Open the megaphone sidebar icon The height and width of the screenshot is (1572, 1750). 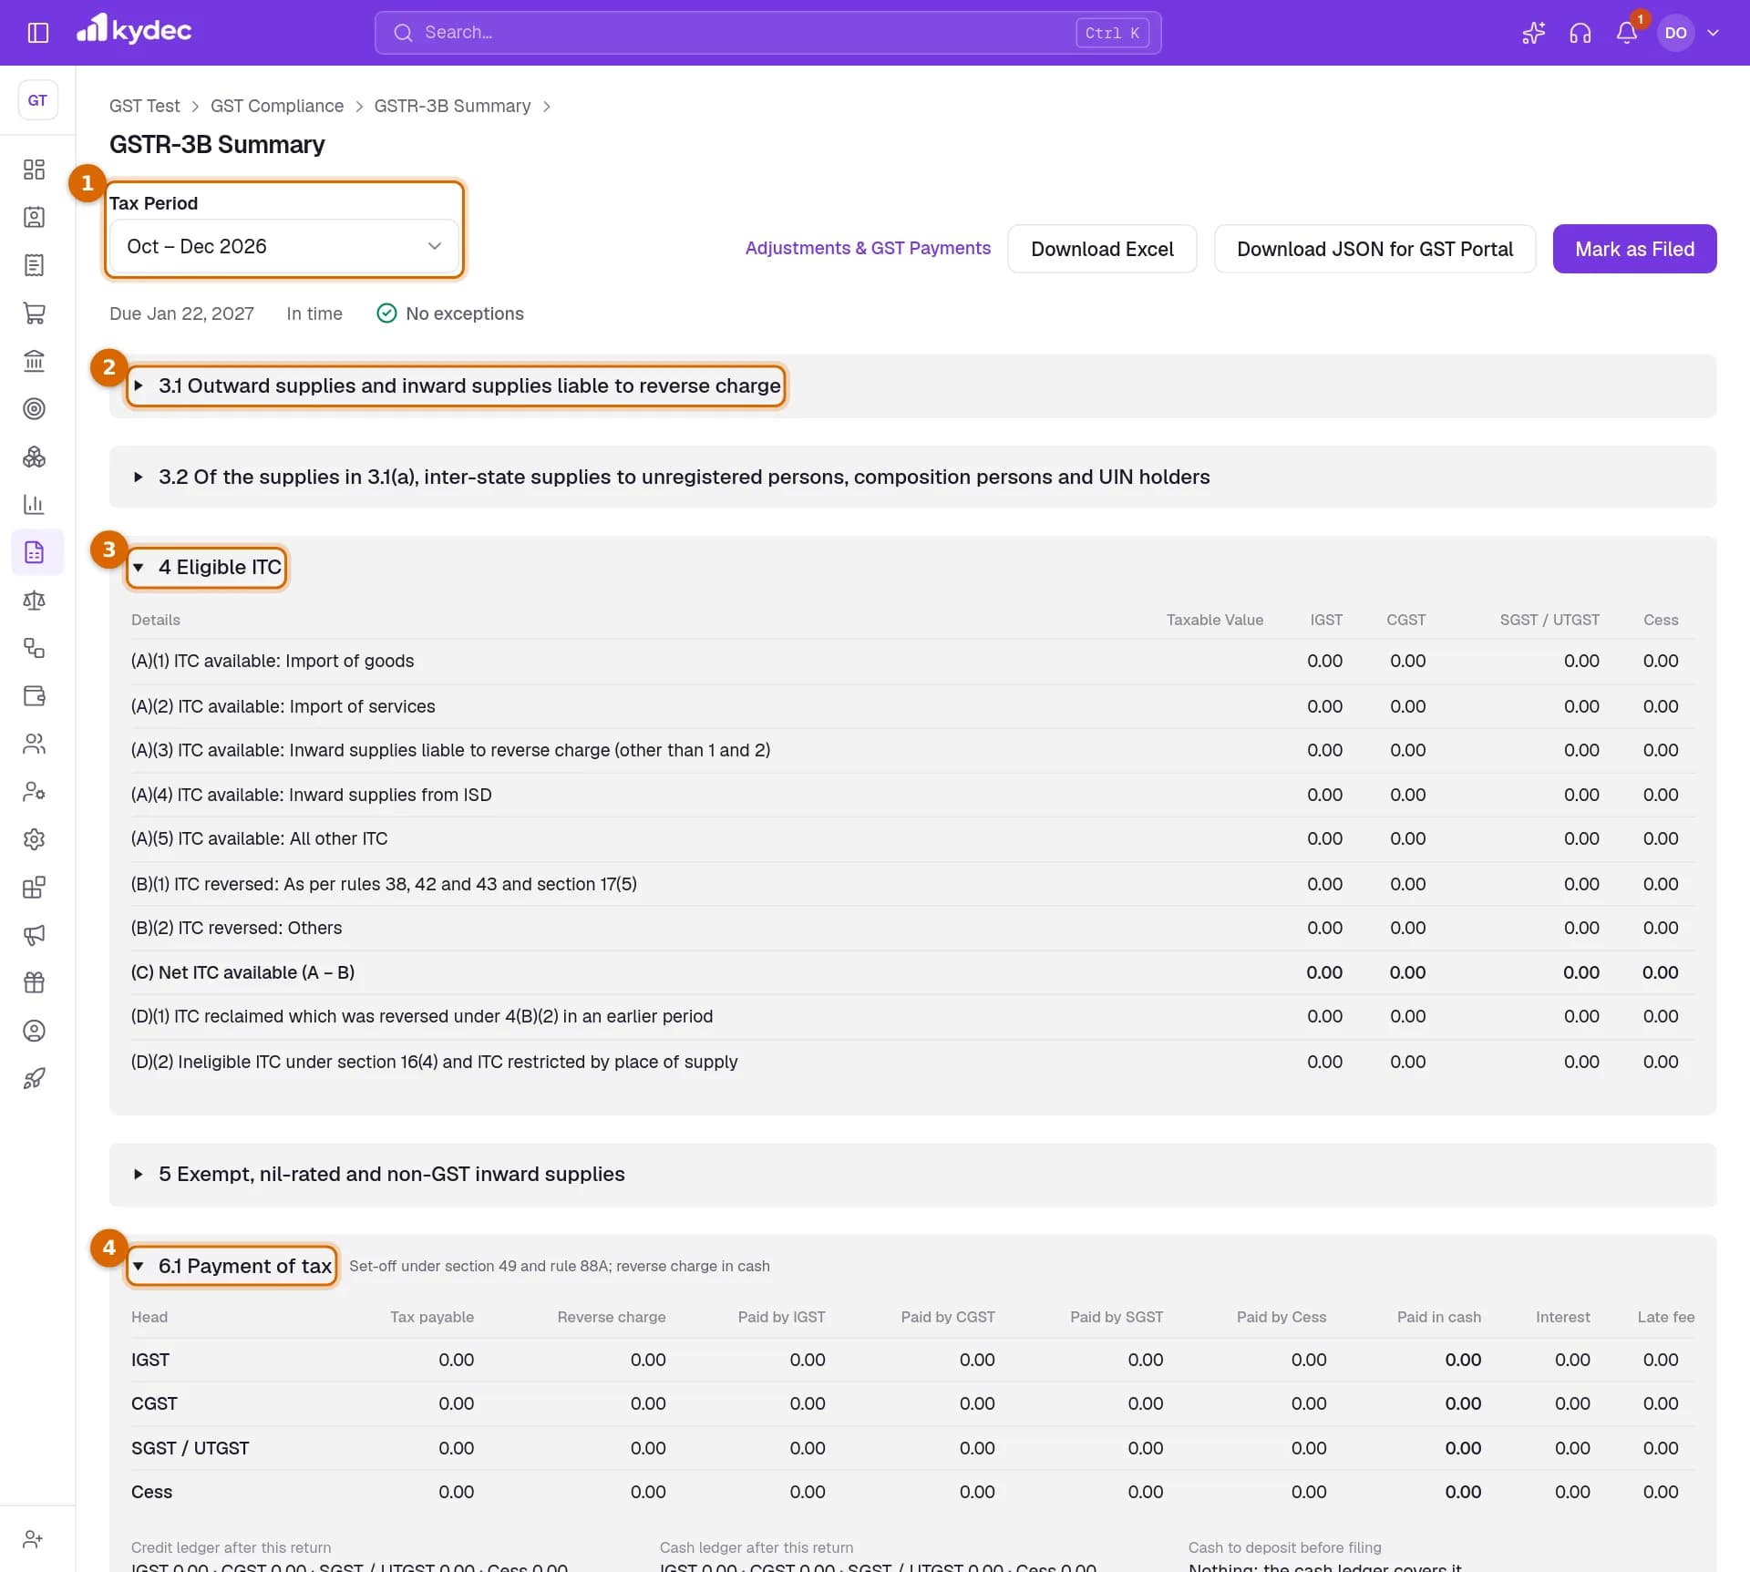pyautogui.click(x=35, y=935)
